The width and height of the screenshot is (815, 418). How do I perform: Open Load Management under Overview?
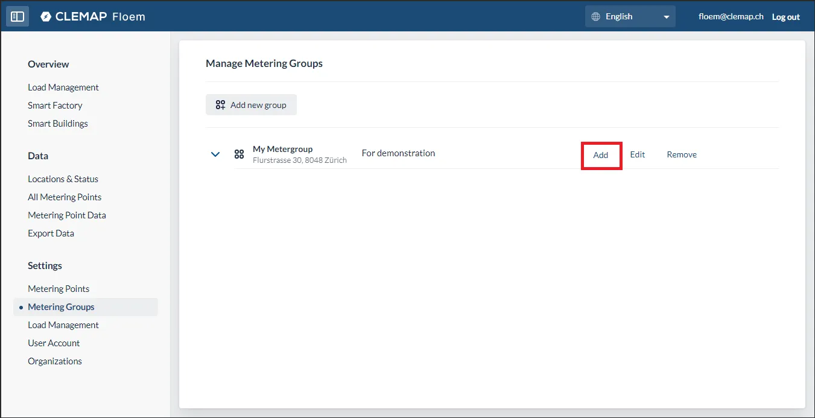(63, 87)
